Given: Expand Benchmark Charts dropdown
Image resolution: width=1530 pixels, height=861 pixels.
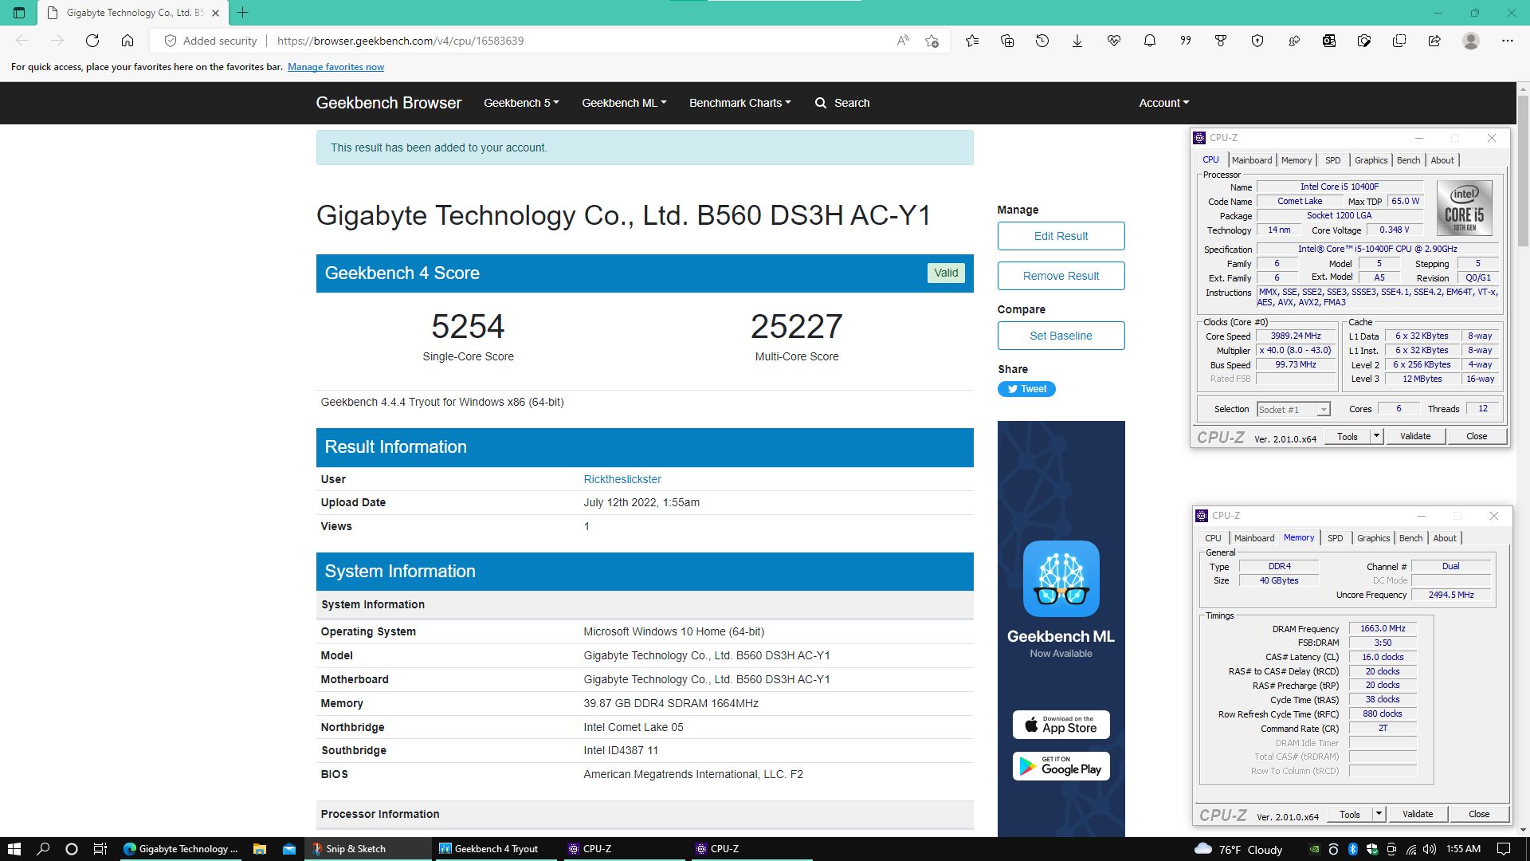Looking at the screenshot, I should coord(739,103).
